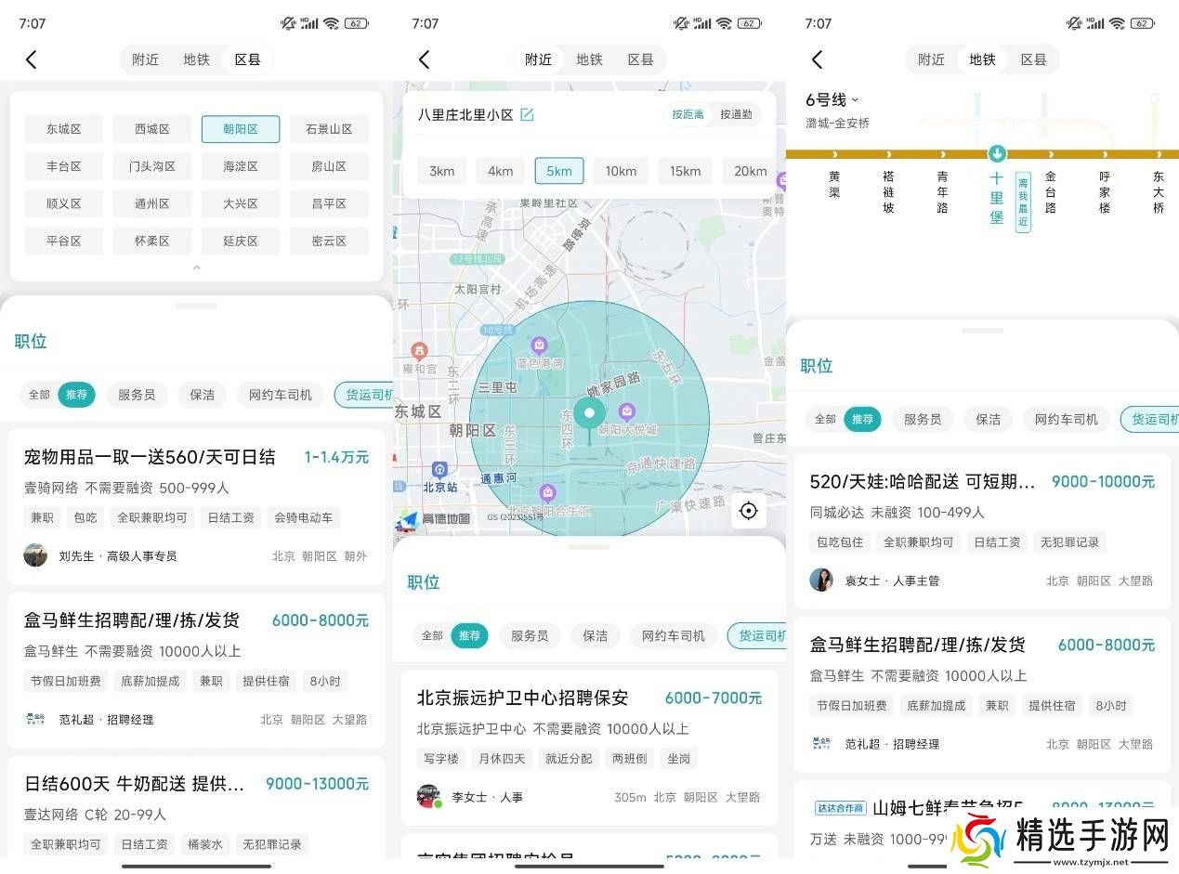
Task: Choose the 通州区 district button
Action: (x=151, y=203)
